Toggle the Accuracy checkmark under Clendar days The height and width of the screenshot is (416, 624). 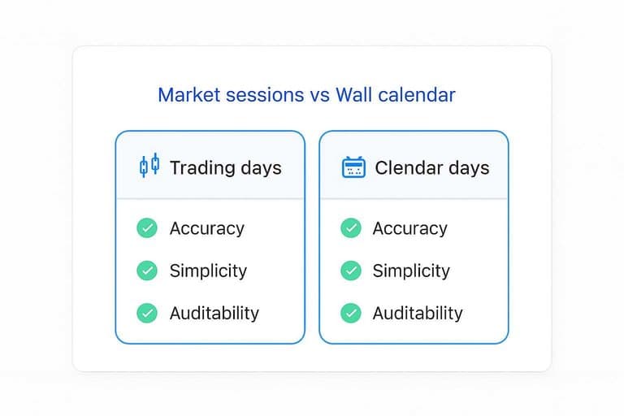click(x=351, y=228)
